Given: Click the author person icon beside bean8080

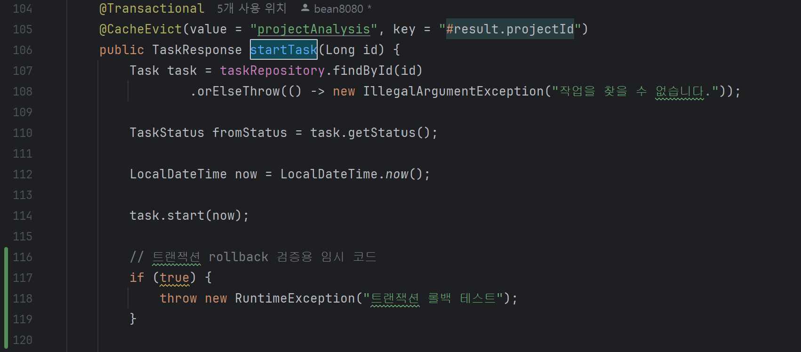Looking at the screenshot, I should click(x=305, y=8).
